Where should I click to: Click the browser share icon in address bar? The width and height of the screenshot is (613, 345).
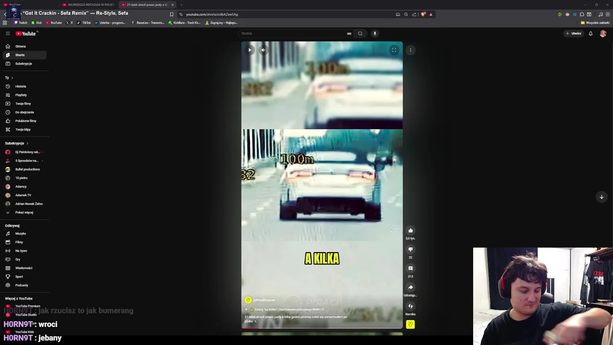(414, 14)
